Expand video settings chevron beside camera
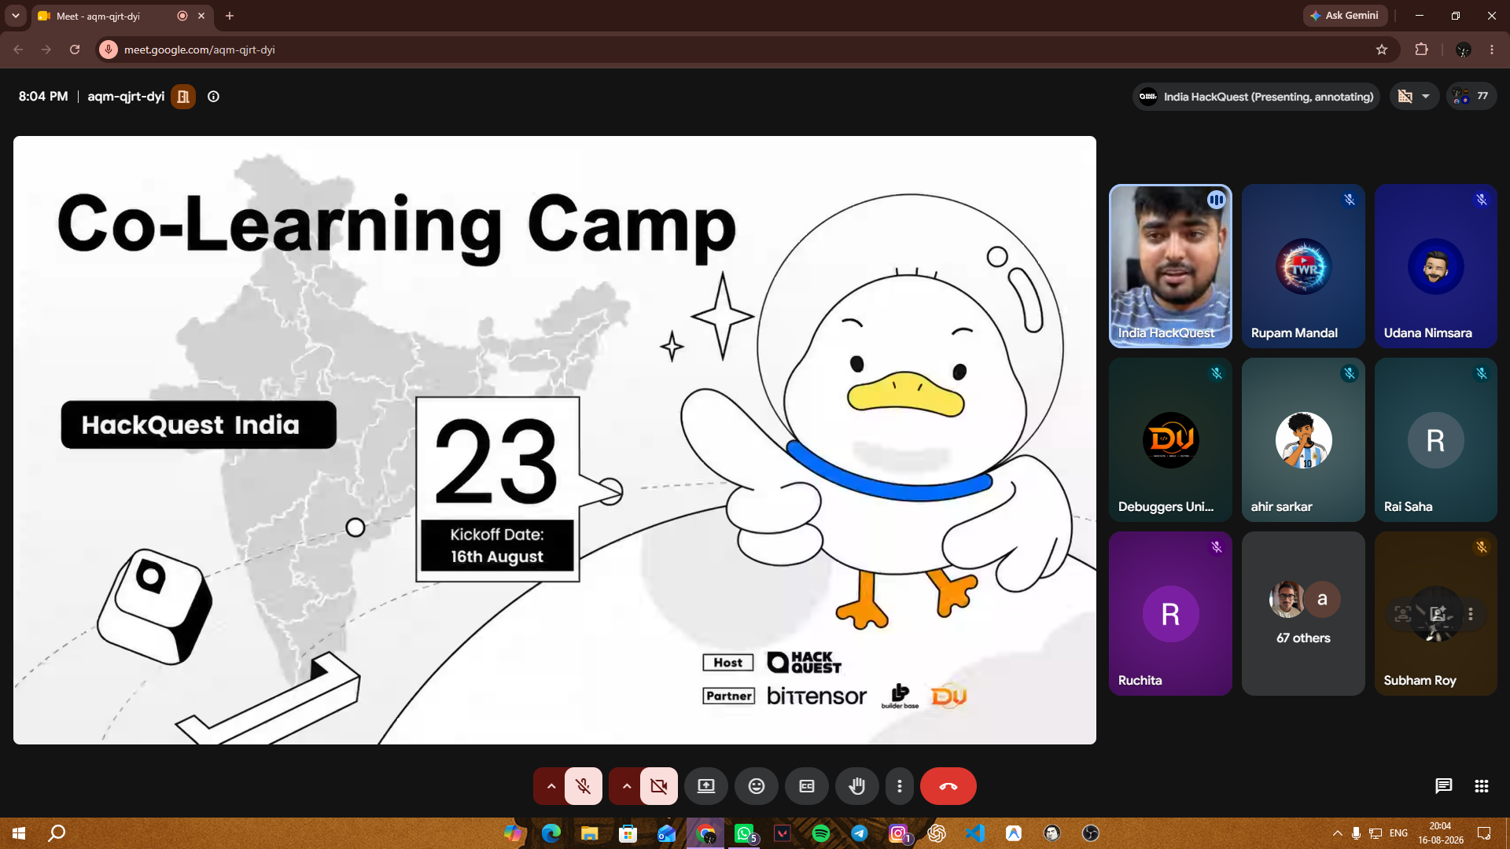This screenshot has width=1510, height=849. (626, 786)
